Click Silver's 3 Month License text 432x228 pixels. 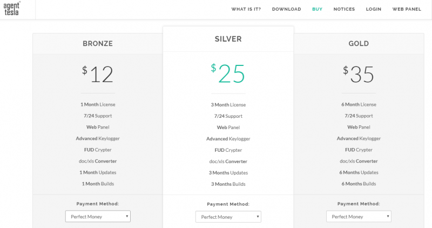228,105
